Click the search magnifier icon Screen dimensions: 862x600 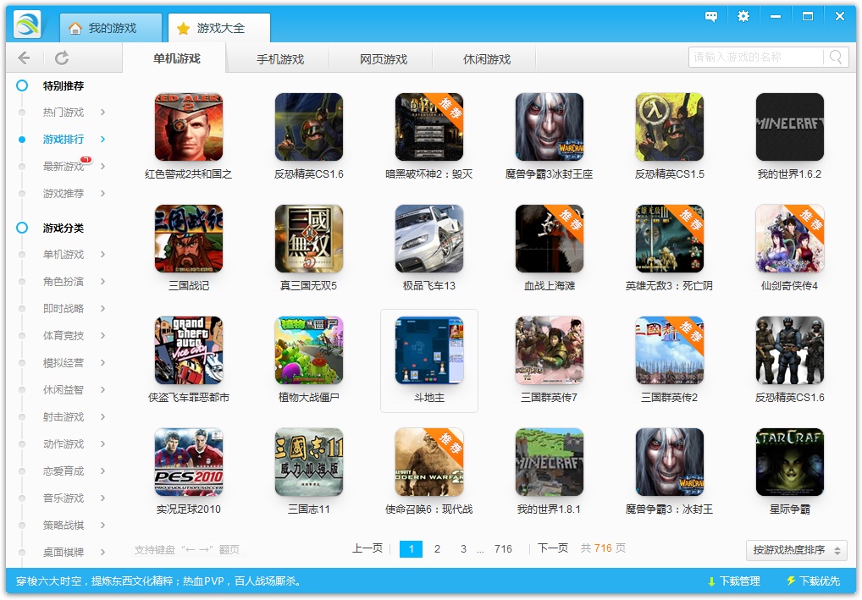[x=836, y=58]
